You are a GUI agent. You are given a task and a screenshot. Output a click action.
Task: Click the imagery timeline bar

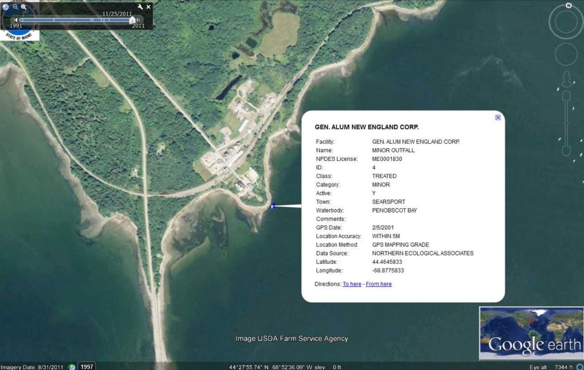pos(76,20)
